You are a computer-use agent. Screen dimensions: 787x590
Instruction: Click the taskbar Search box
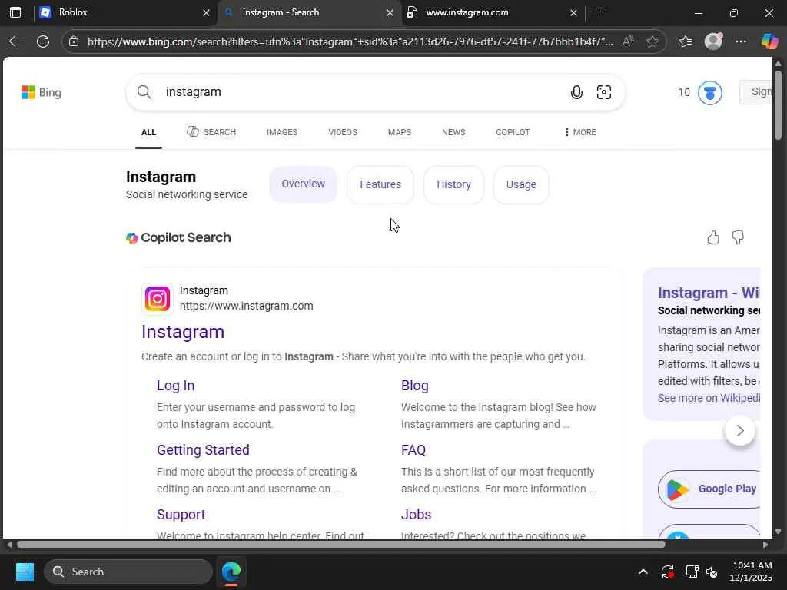[128, 572]
